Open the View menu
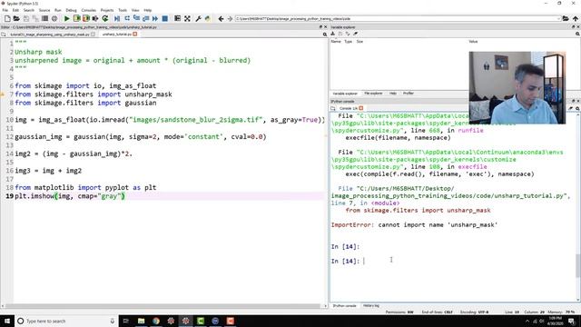The height and width of the screenshot is (327, 581). point(135,10)
